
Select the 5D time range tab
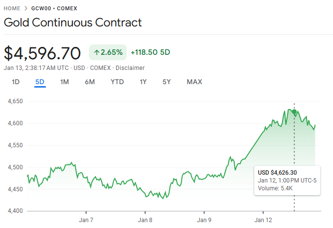pos(40,82)
